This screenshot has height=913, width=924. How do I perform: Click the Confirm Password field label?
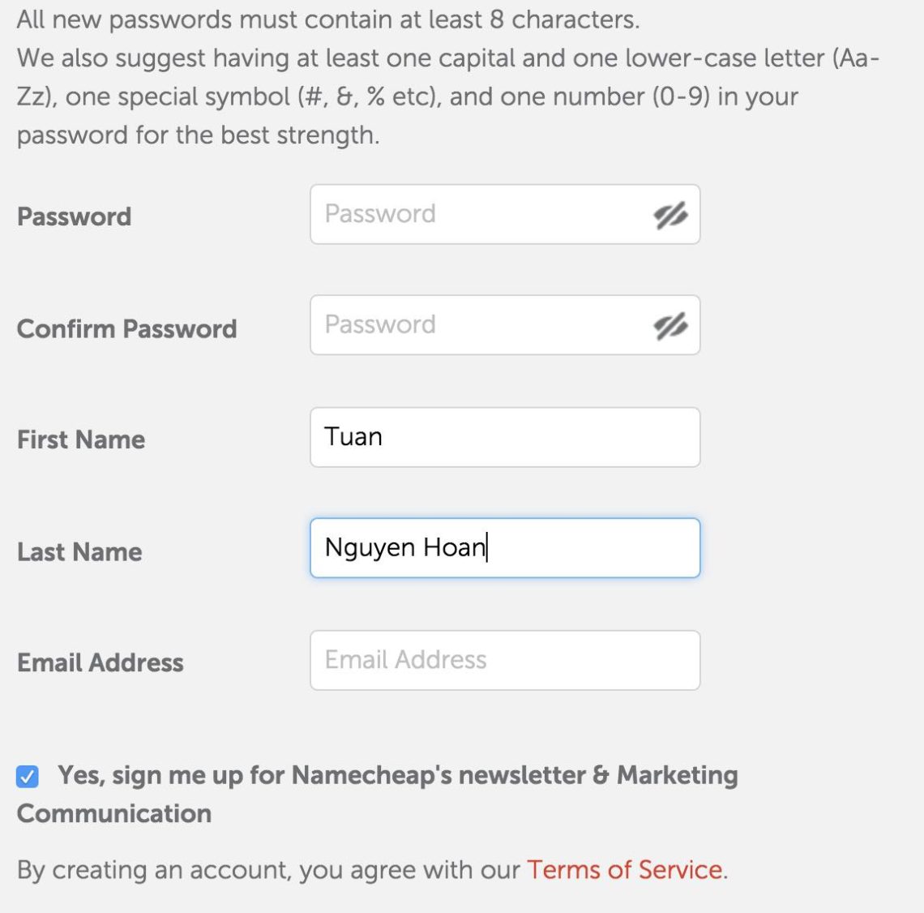pyautogui.click(x=126, y=328)
